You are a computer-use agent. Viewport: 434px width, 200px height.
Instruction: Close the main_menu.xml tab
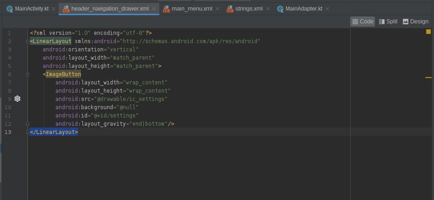pos(217,9)
